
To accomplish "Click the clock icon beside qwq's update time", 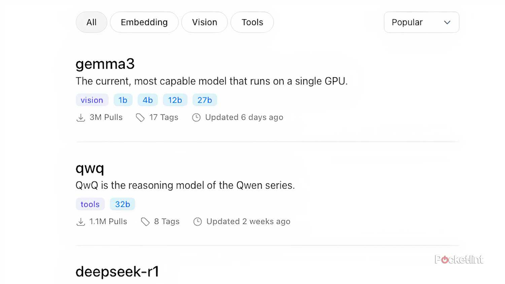I will point(197,221).
